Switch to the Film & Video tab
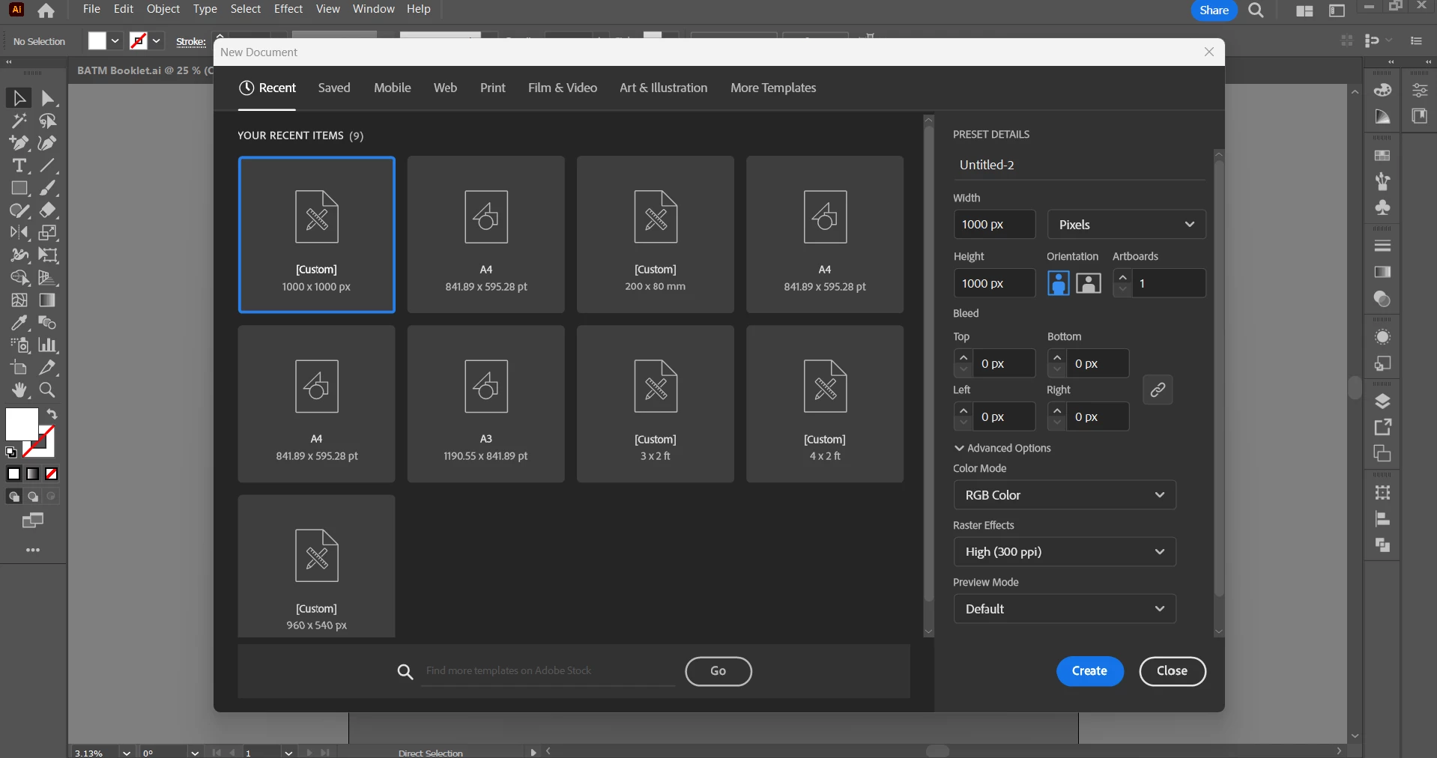1437x758 pixels. point(563,88)
